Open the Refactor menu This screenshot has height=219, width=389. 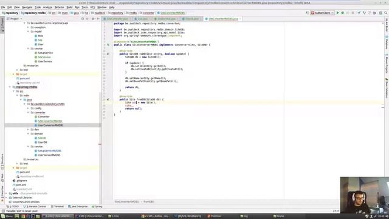[x=60, y=7]
